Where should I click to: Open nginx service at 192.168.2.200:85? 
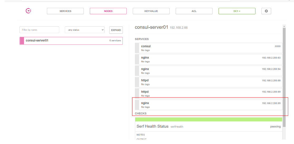pos(208,105)
